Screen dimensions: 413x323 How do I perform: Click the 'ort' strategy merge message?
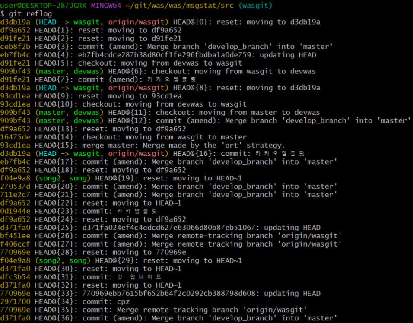pos(184,146)
